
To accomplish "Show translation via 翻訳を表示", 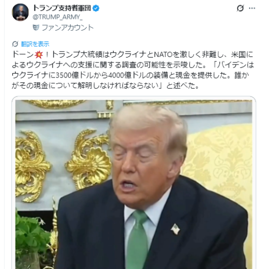I will coord(35,44).
